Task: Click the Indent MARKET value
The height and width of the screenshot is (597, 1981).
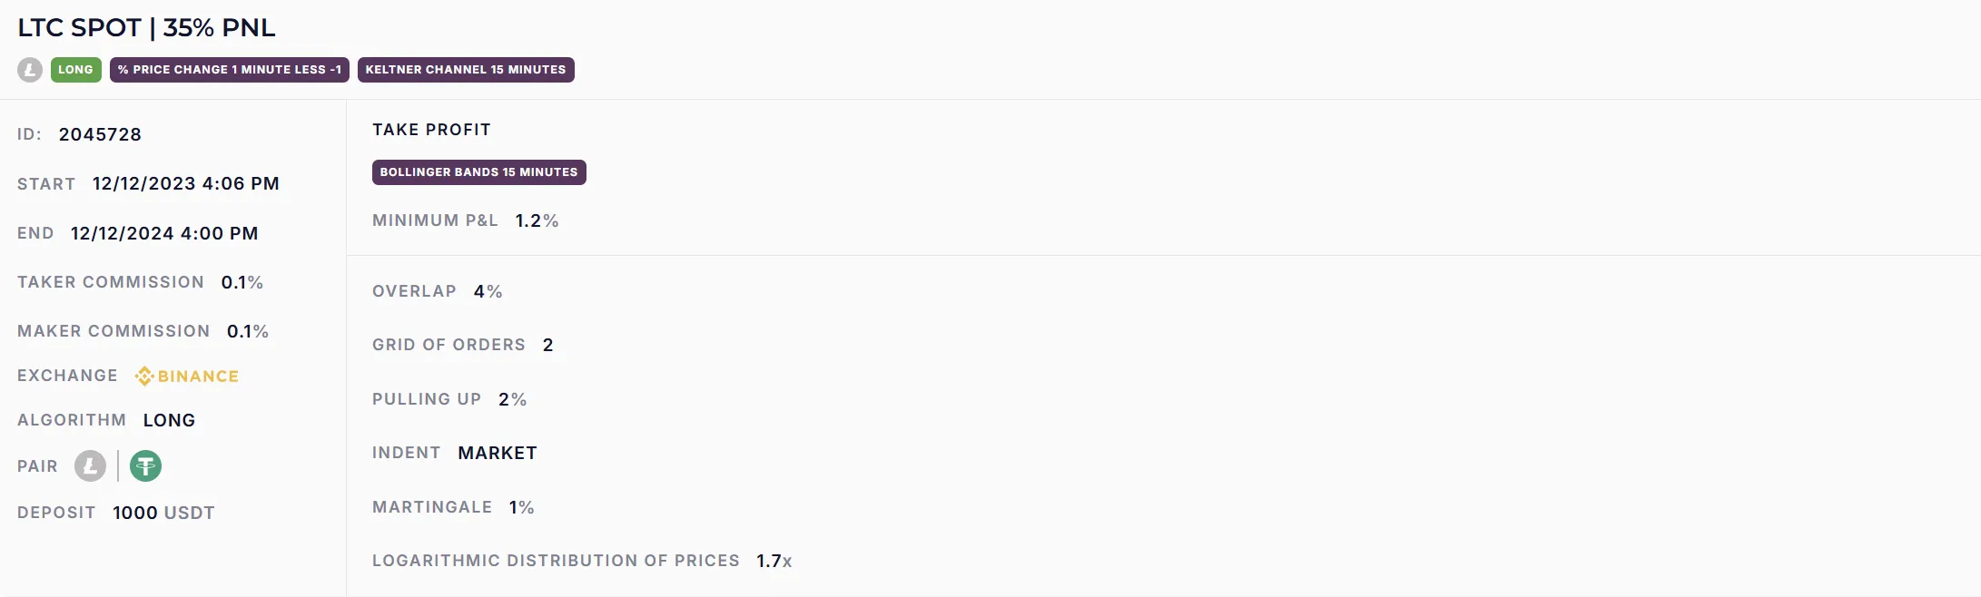Action: (x=498, y=454)
